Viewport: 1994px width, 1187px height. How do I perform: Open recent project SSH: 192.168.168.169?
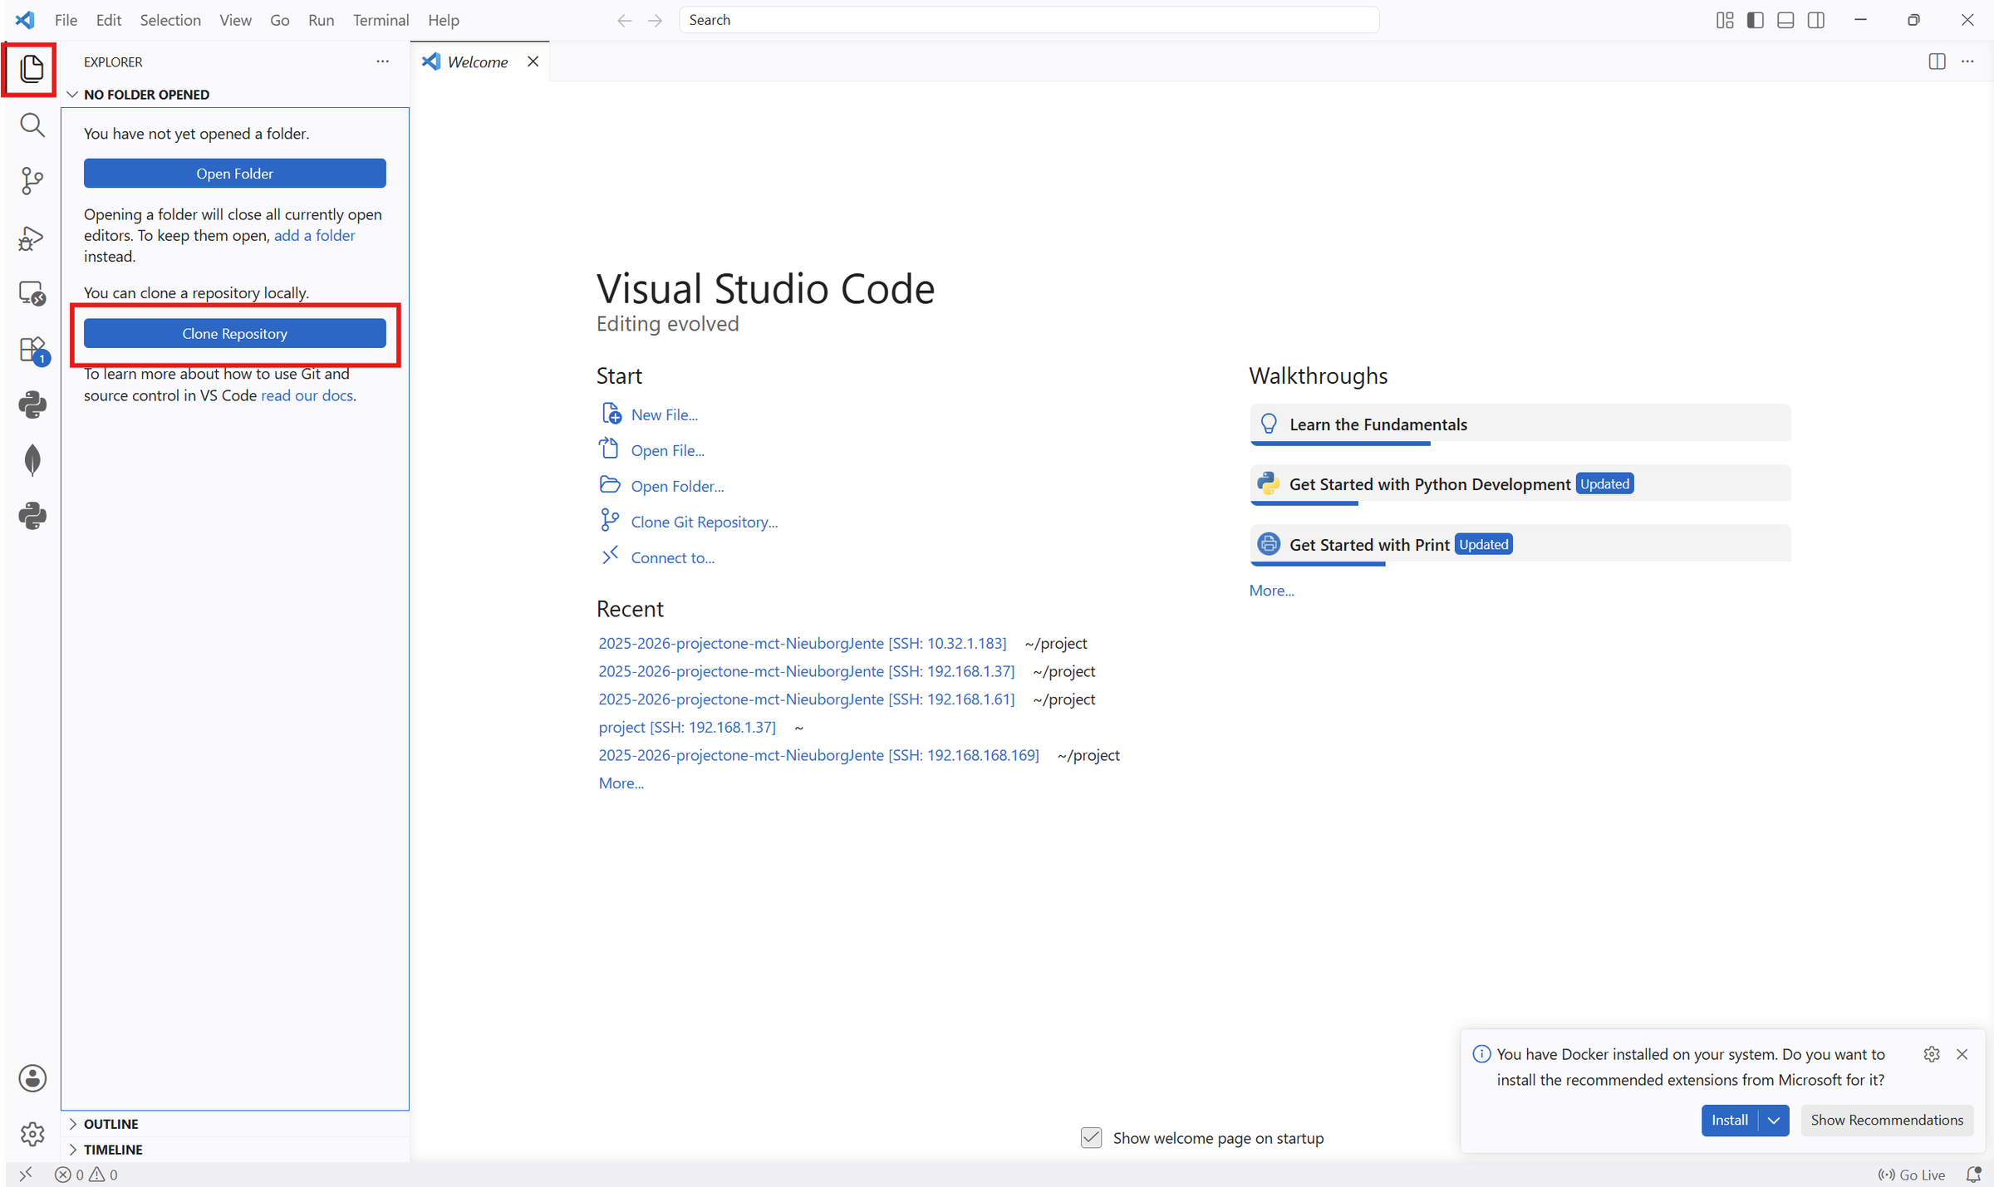pyautogui.click(x=818, y=755)
